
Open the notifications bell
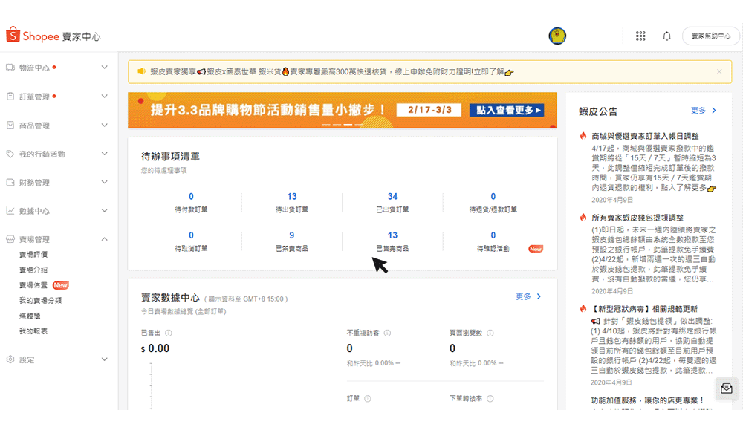666,36
